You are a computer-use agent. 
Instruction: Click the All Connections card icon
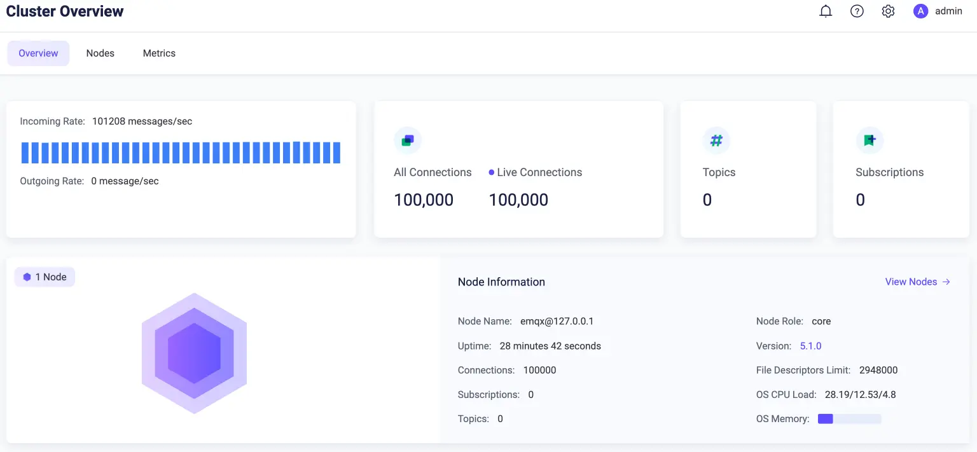[408, 140]
